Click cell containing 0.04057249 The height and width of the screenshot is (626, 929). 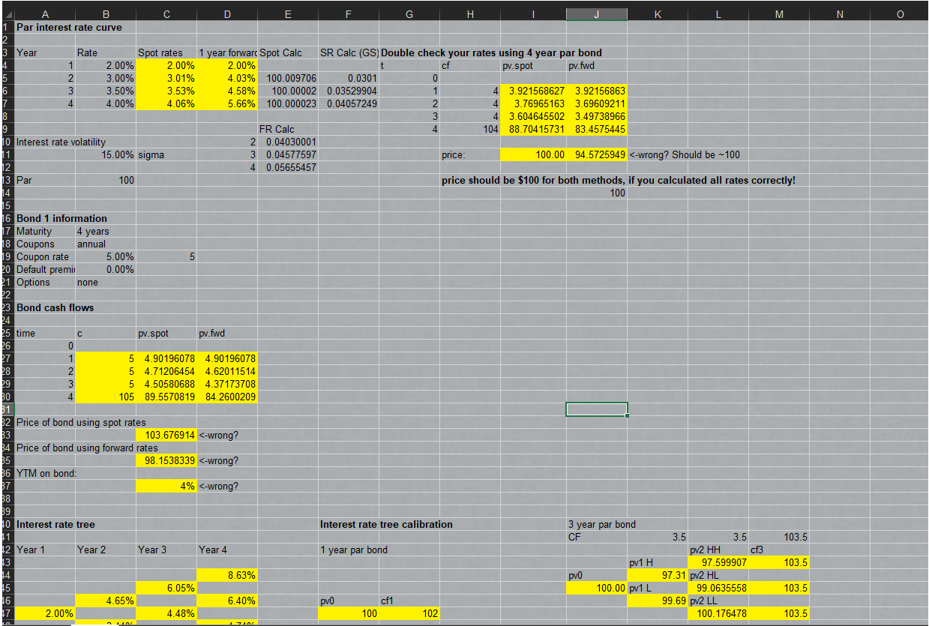pyautogui.click(x=349, y=103)
